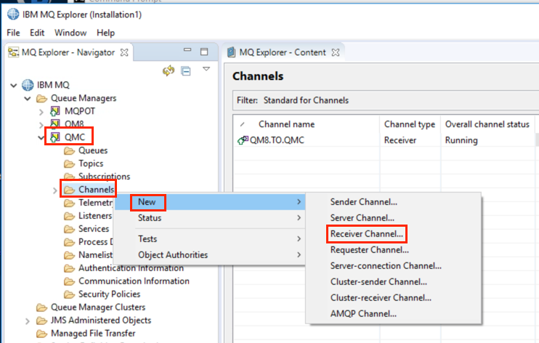This screenshot has width=539, height=343.
Task: Click the Services folder icon
Action: click(x=69, y=230)
